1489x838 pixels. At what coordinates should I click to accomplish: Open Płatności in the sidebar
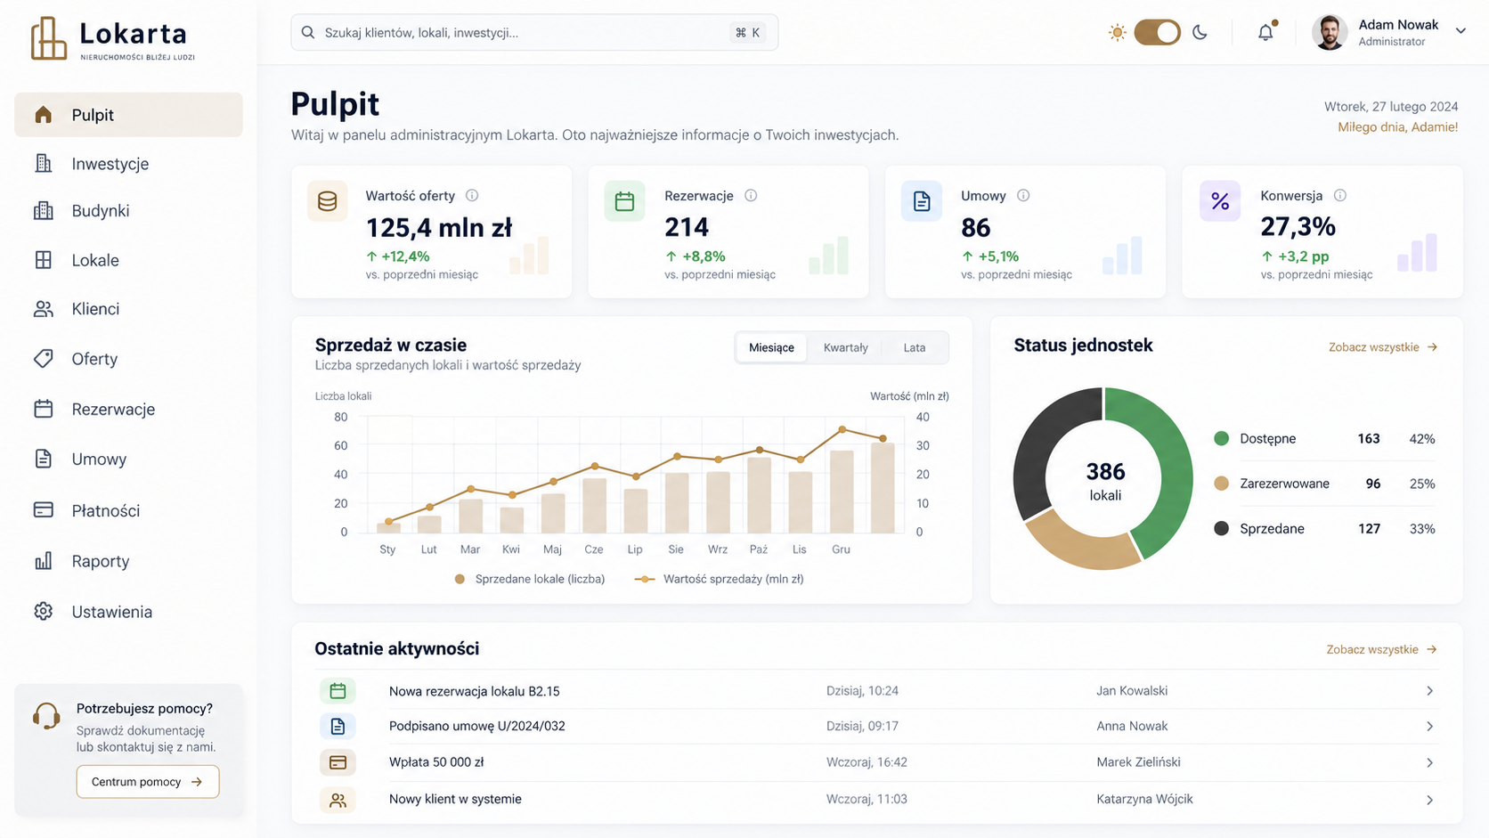click(x=128, y=510)
